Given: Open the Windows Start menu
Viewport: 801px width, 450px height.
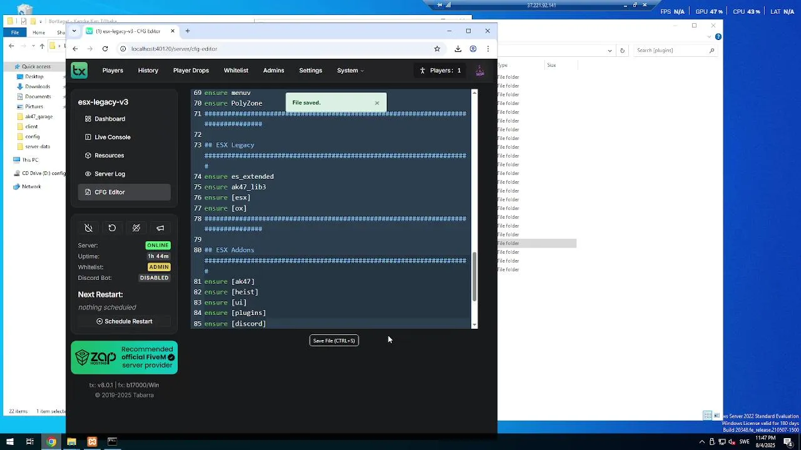Looking at the screenshot, I should [10, 442].
